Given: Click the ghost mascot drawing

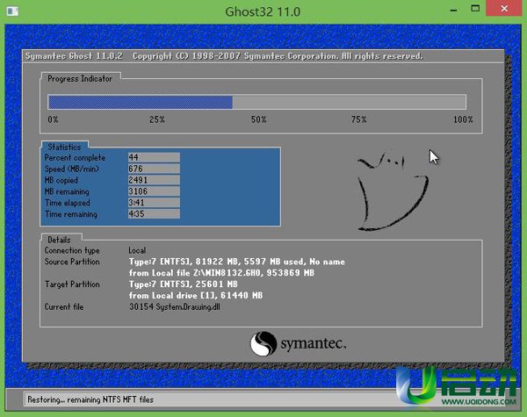Looking at the screenshot, I should [388, 189].
